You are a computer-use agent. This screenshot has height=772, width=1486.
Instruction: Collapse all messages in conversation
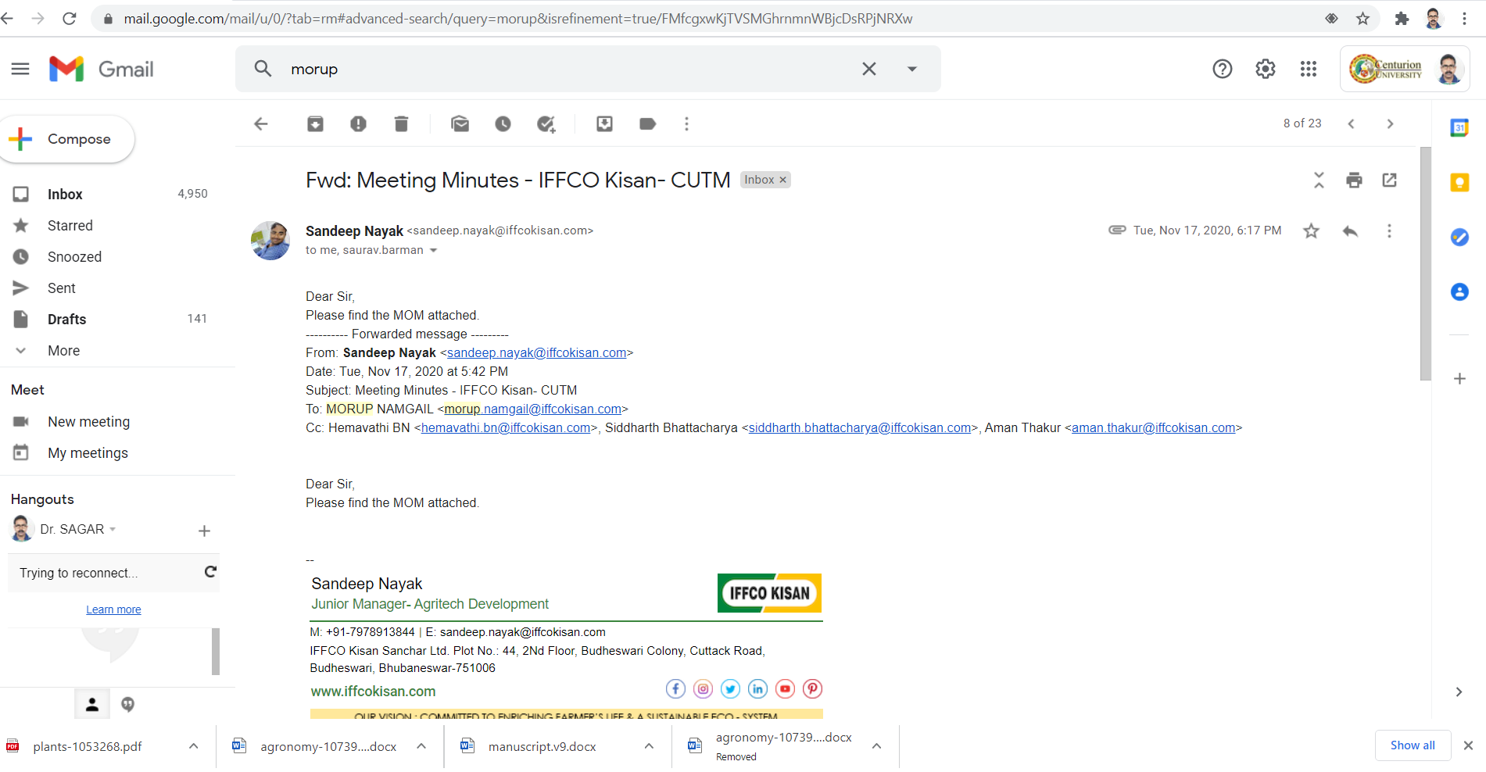point(1319,180)
